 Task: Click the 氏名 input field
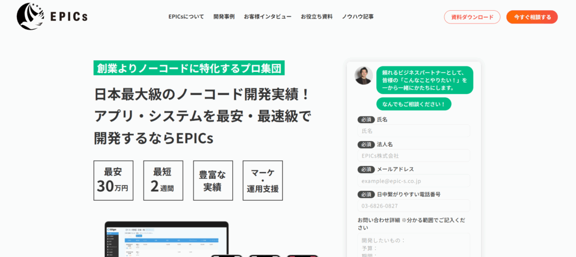(413, 130)
